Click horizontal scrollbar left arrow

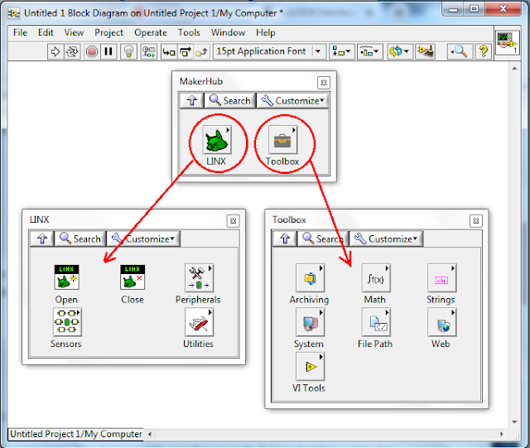150,434
